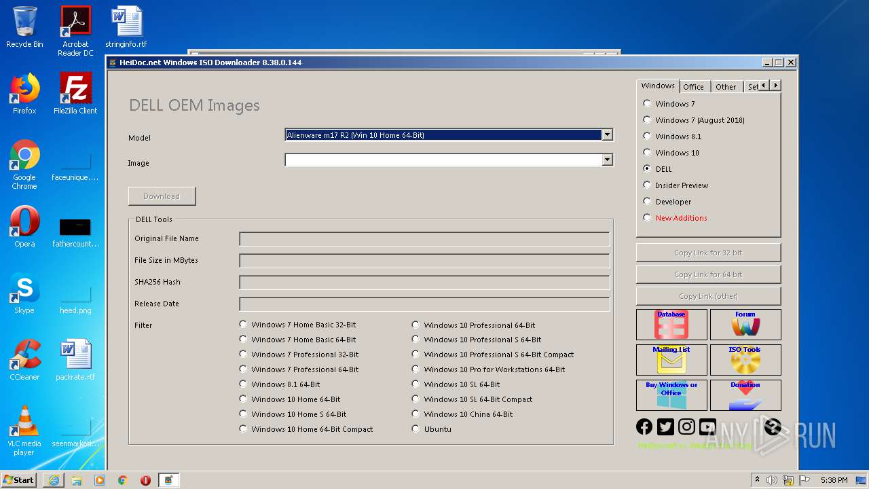The width and height of the screenshot is (869, 489).
Task: Show hidden system tray icons
Action: point(757,480)
